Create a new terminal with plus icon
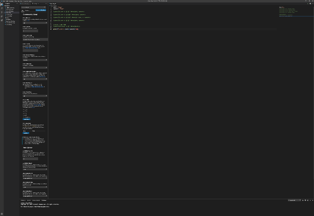The height and width of the screenshot is (216, 314). pos(303,200)
